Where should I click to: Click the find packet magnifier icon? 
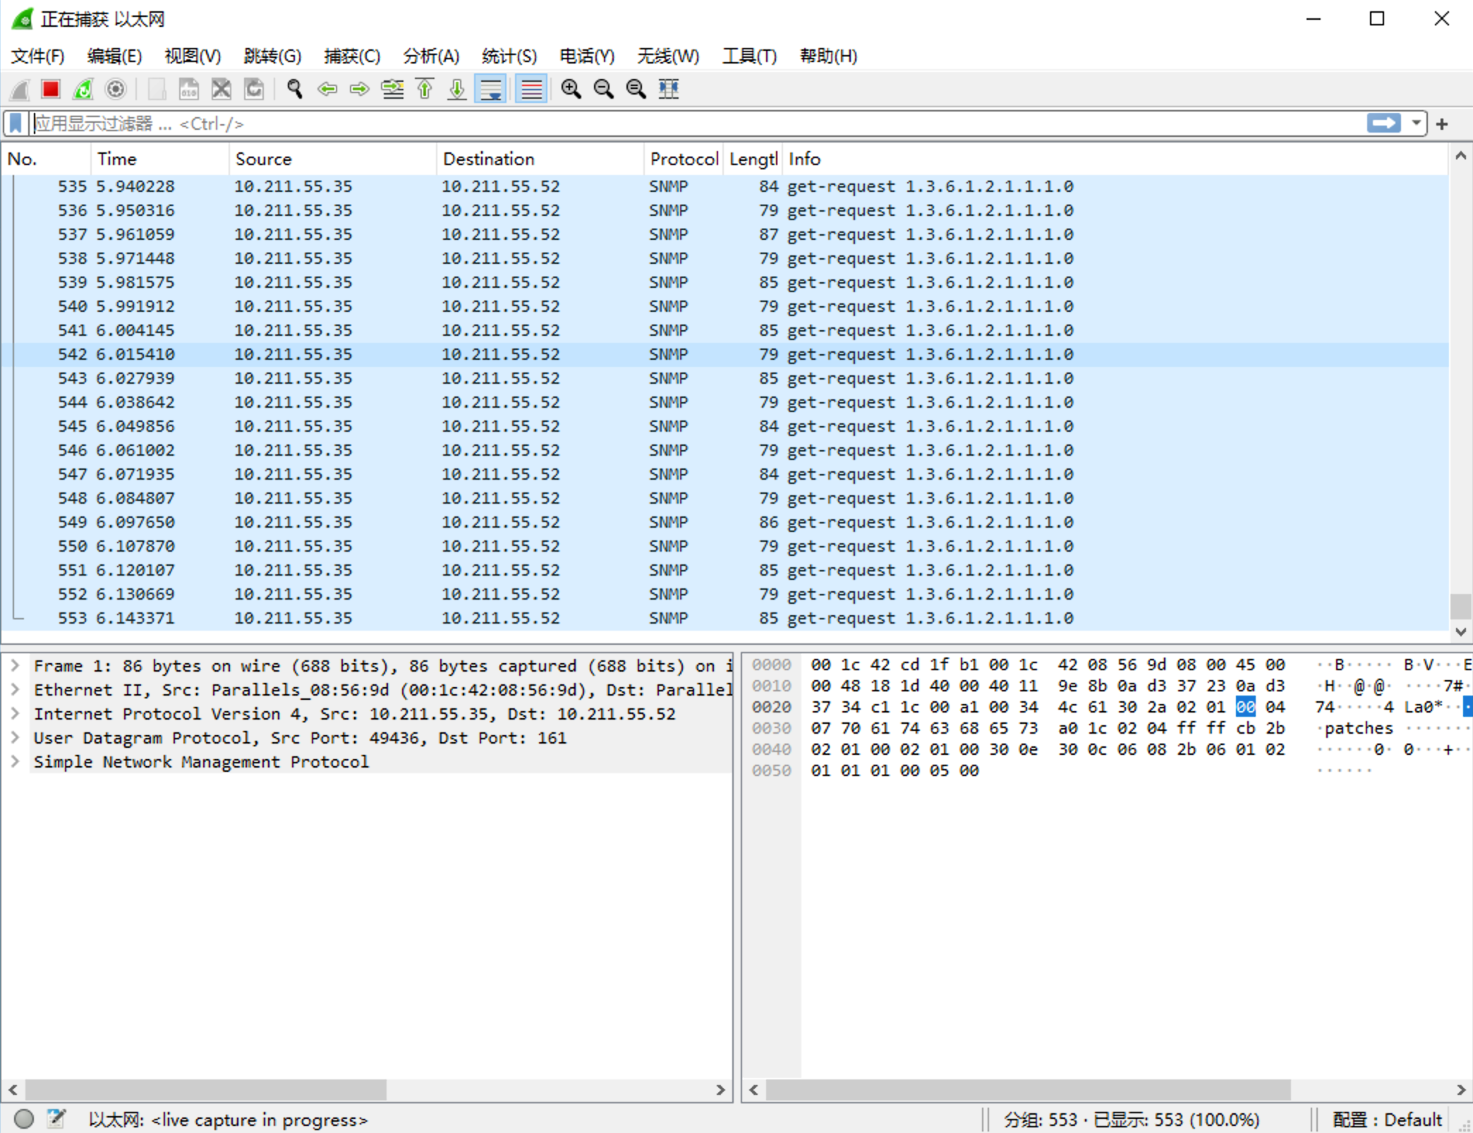pos(295,89)
